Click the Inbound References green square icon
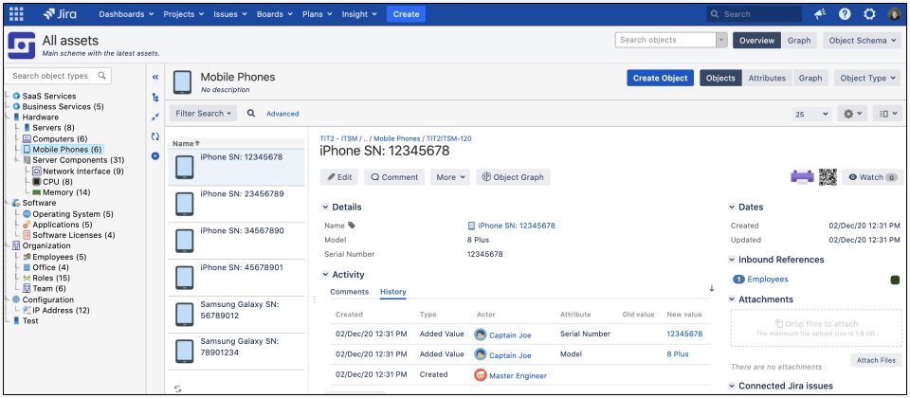 tap(895, 280)
